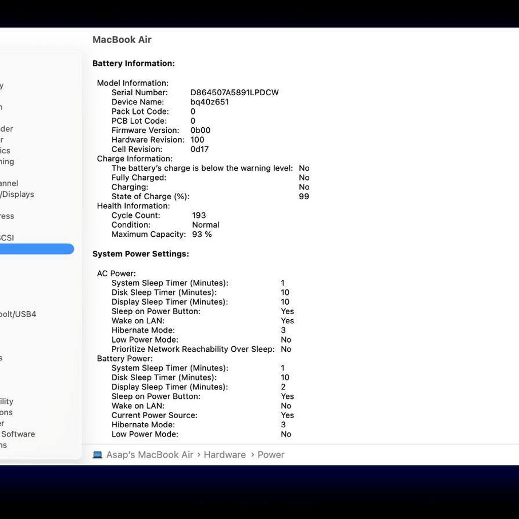Click Battery Power Disk Sleep Timer value 10
The width and height of the screenshot is (519, 519).
[x=285, y=378]
